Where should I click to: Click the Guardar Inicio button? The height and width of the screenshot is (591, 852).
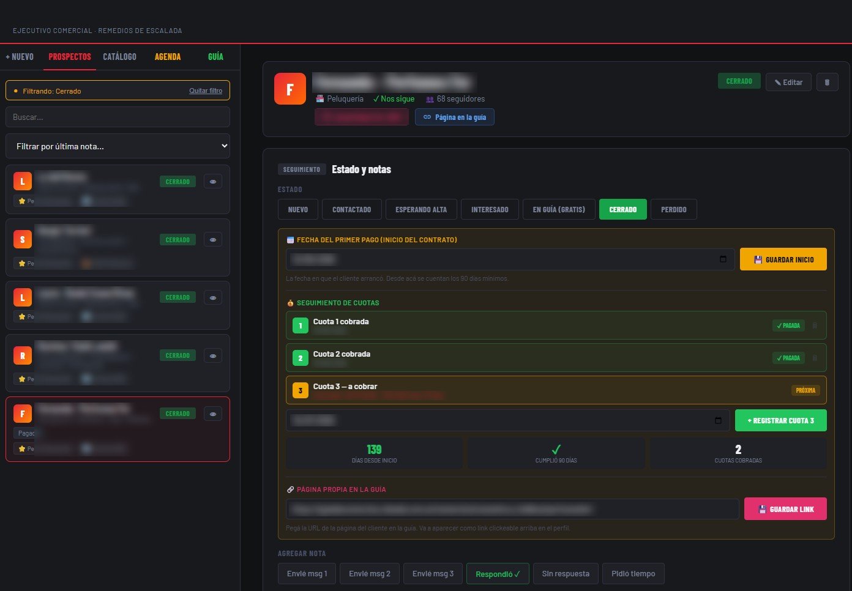(783, 259)
